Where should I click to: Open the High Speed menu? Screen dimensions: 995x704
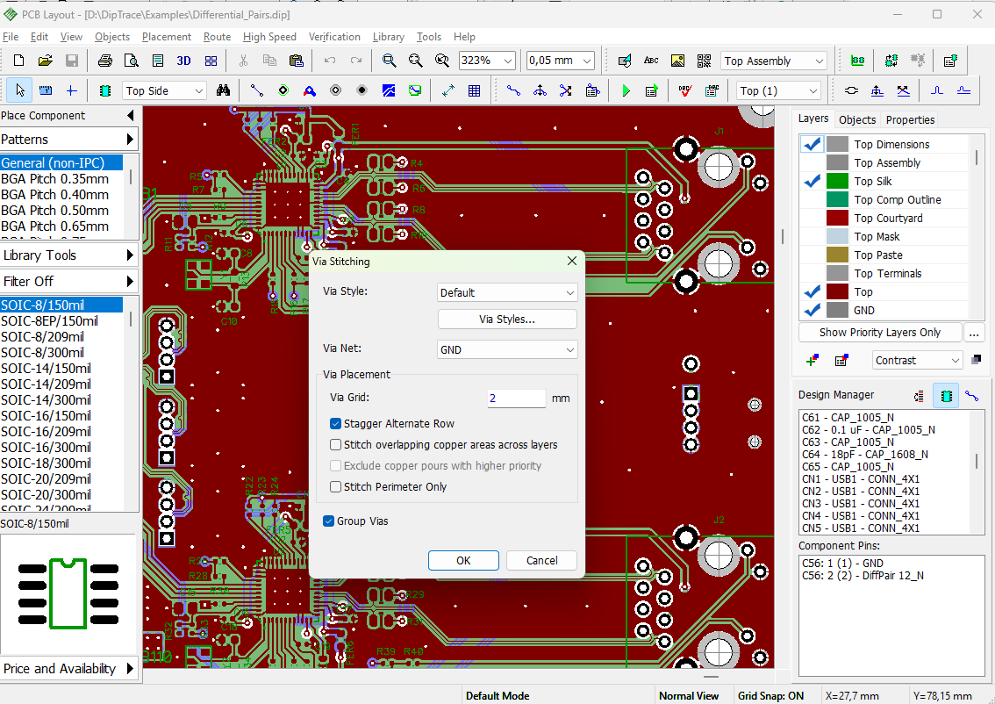(x=269, y=37)
